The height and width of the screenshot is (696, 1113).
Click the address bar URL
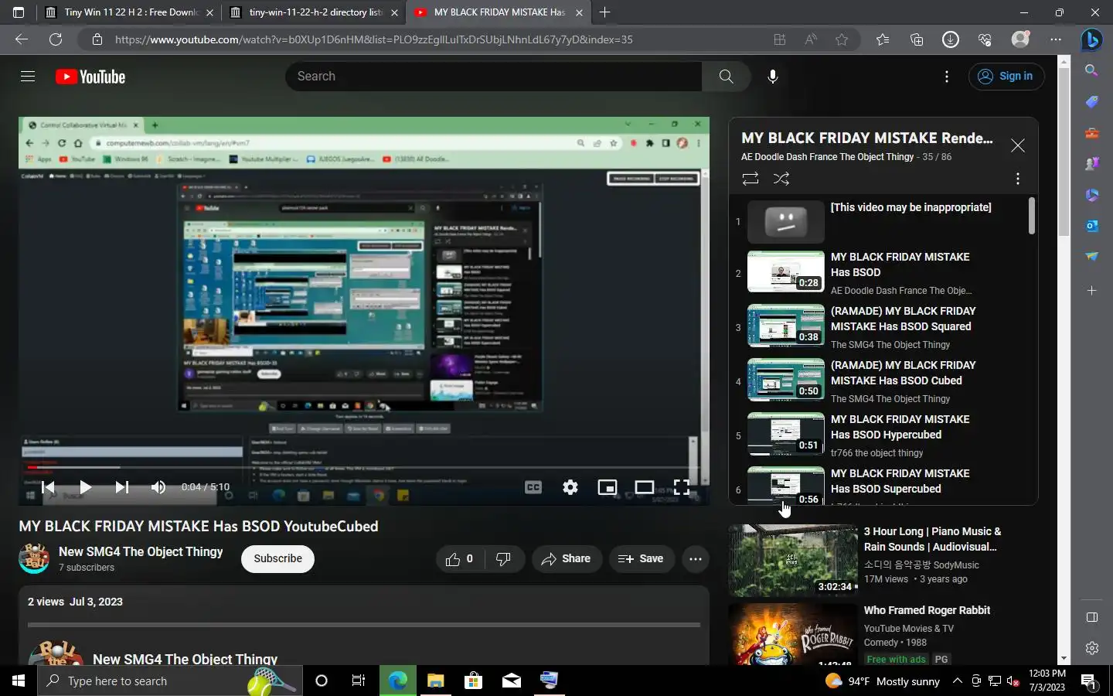[x=374, y=39]
